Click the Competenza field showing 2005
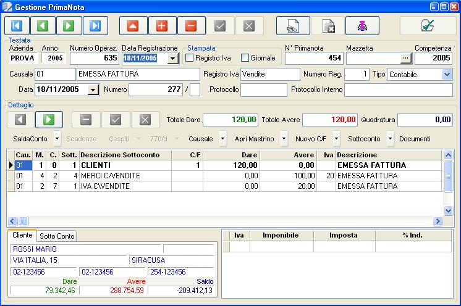 [x=434, y=58]
